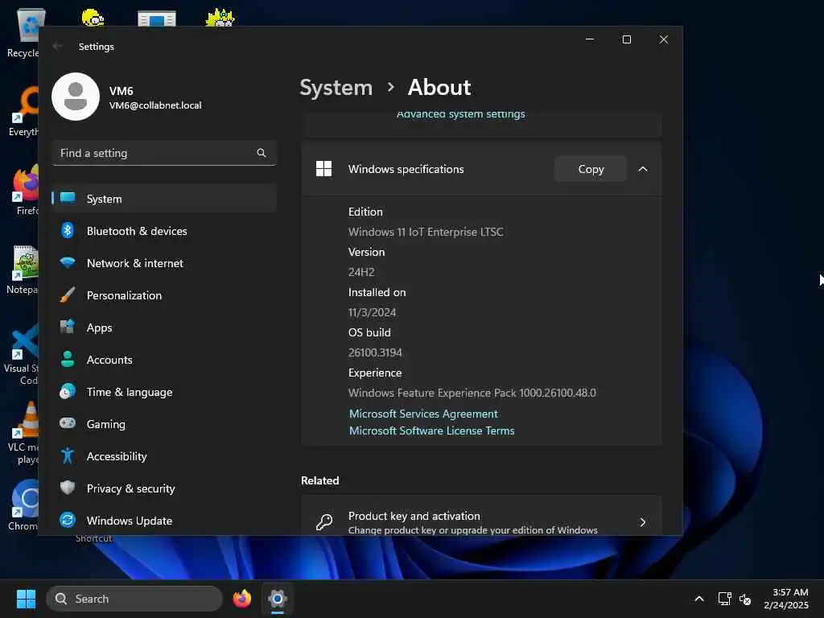Minimize the Settings window
The height and width of the screenshot is (618, 824).
(x=590, y=39)
